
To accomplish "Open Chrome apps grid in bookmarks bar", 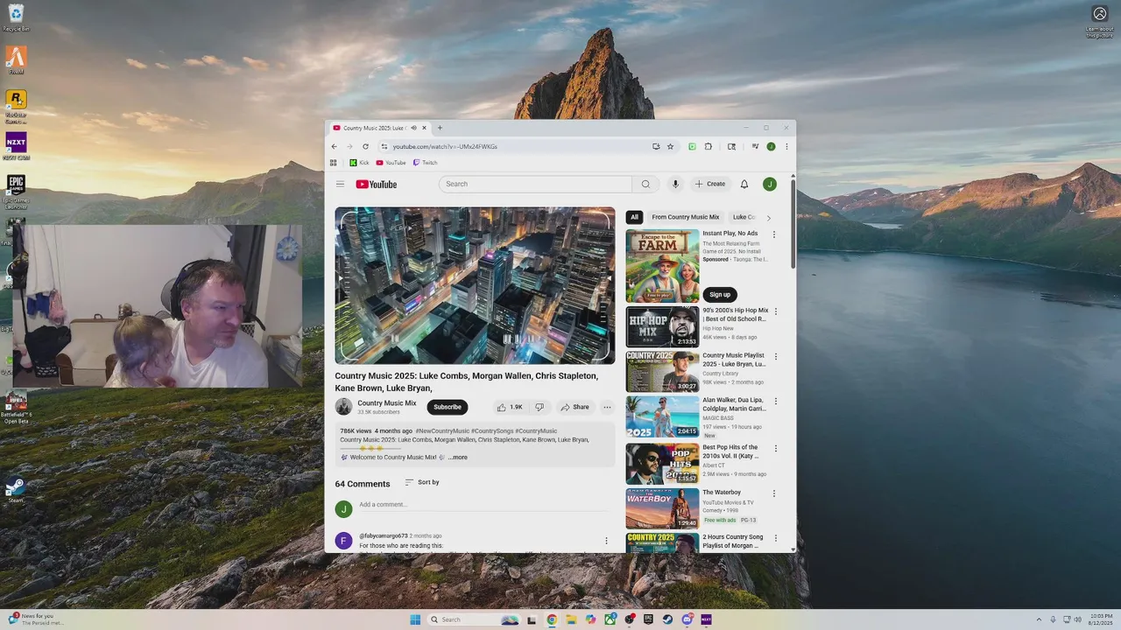I will click(x=334, y=163).
